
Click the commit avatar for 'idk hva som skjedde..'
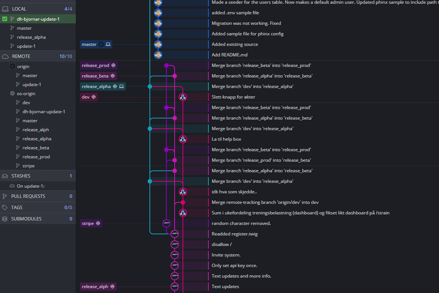tap(183, 192)
